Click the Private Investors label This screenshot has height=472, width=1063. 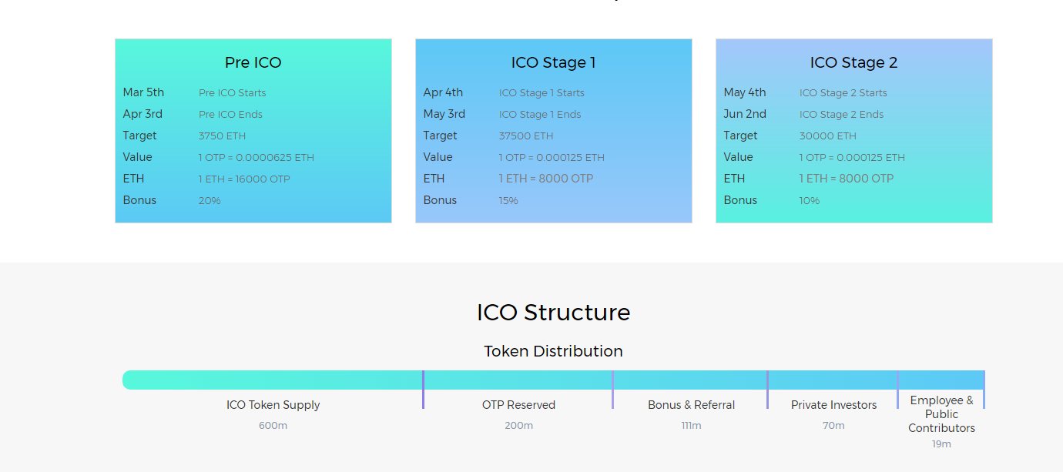[833, 405]
